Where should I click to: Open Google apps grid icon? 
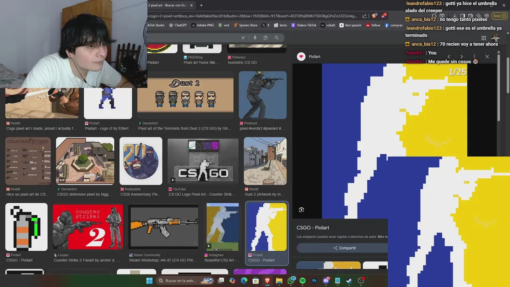click(x=483, y=38)
